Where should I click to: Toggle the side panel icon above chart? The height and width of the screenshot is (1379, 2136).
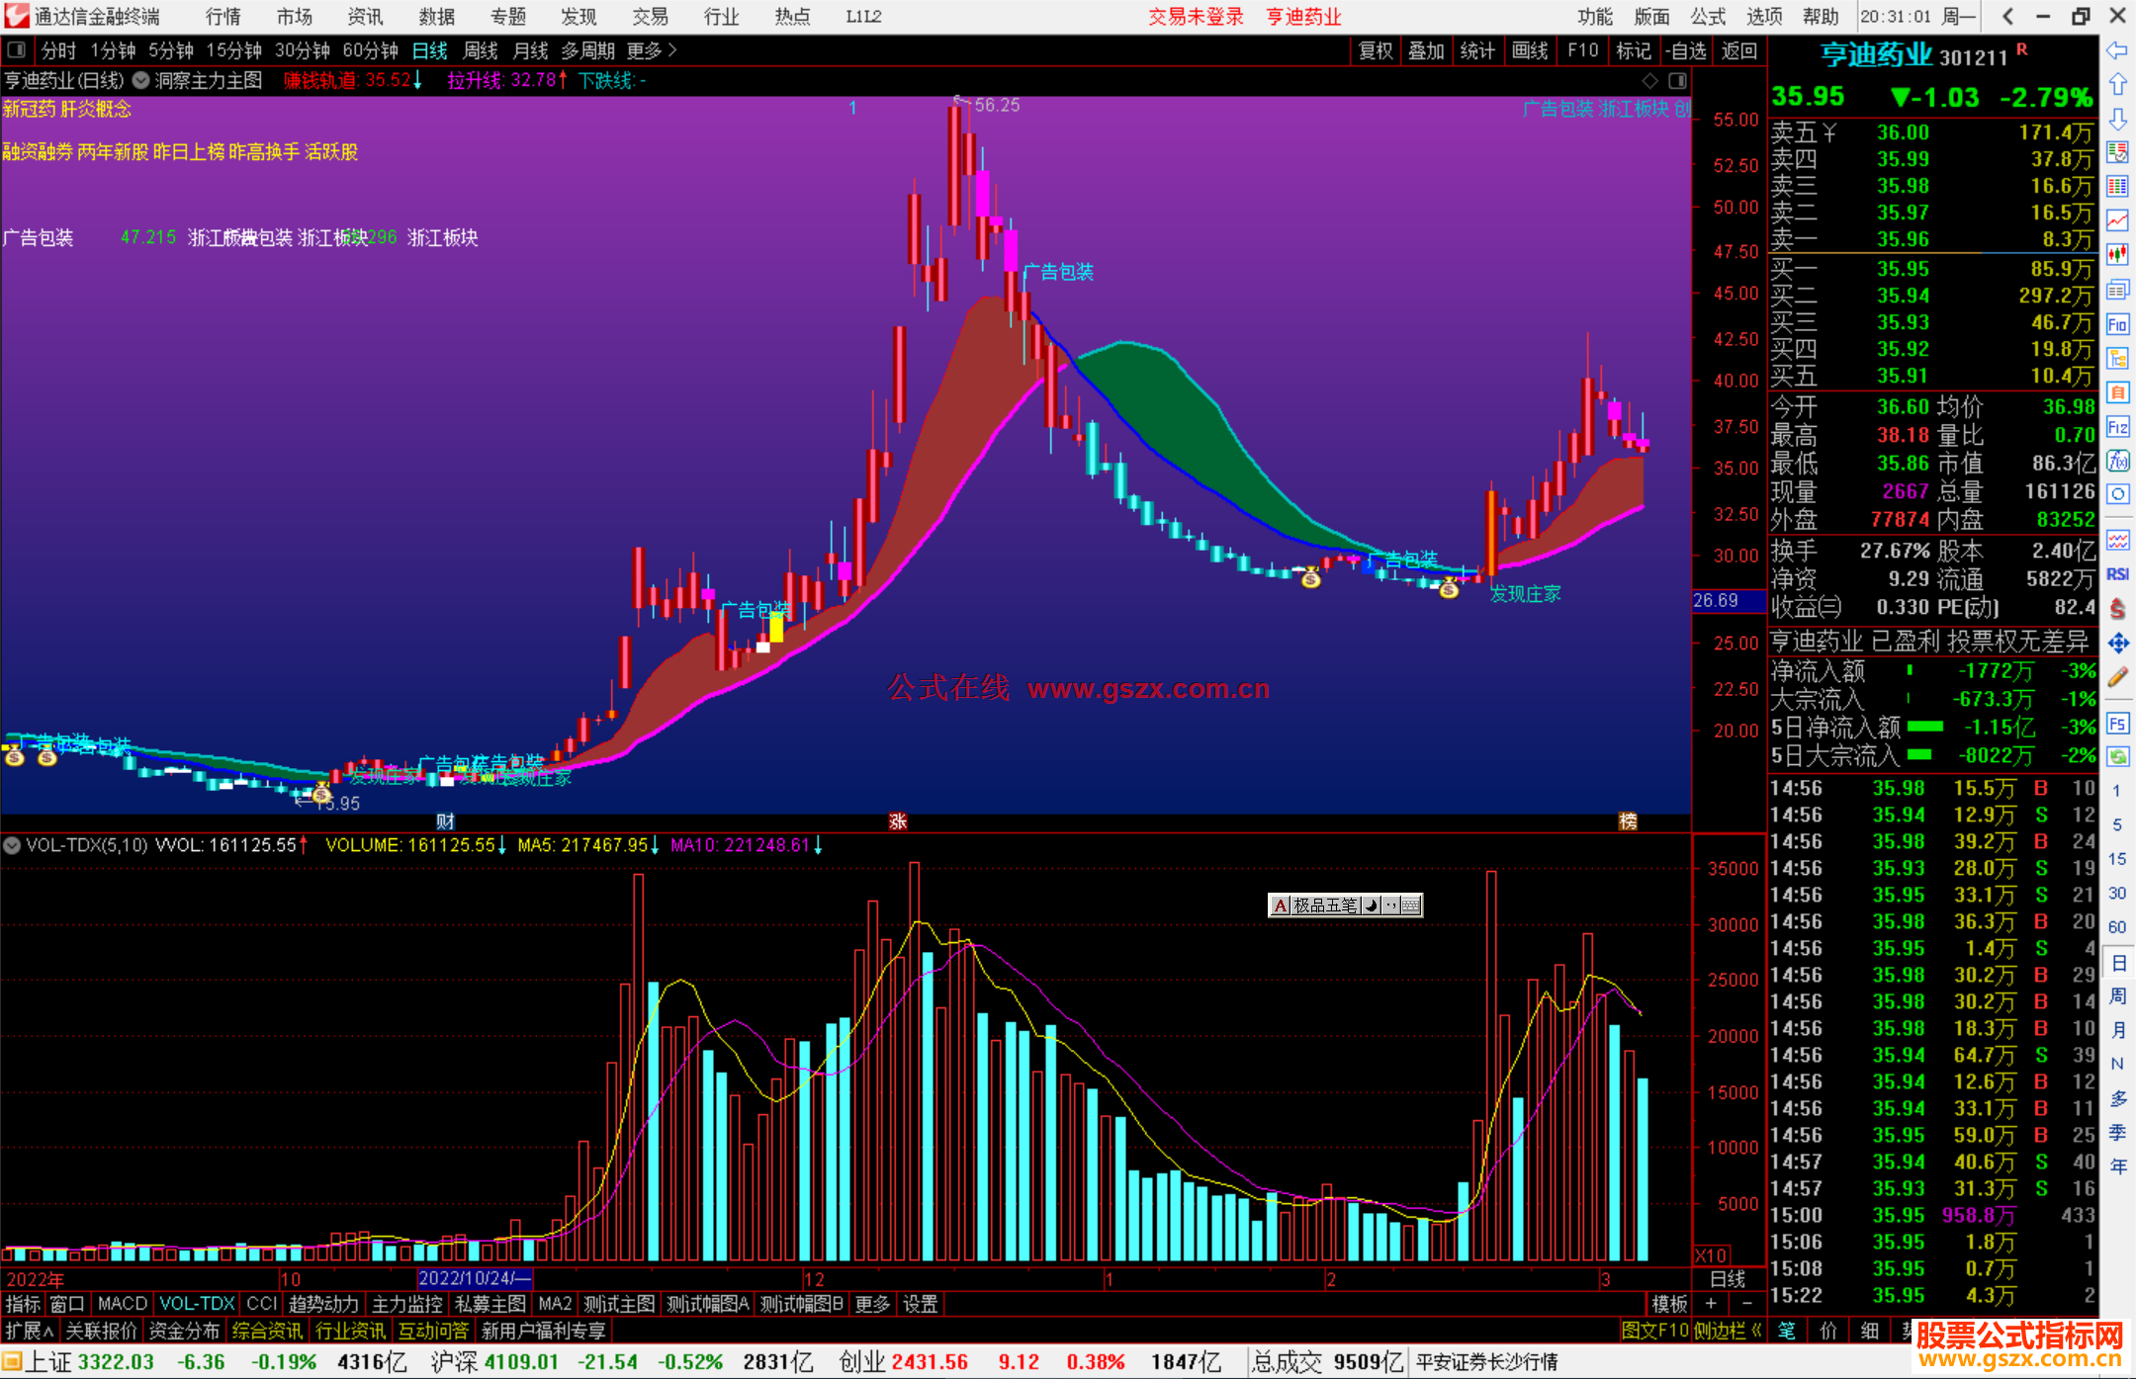(1678, 80)
